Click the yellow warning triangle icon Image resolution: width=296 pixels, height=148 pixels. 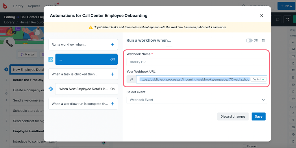pyautogui.click(x=90, y=27)
